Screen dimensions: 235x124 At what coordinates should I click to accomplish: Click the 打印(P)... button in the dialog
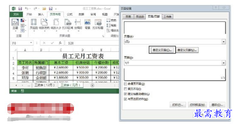(x=178, y=105)
